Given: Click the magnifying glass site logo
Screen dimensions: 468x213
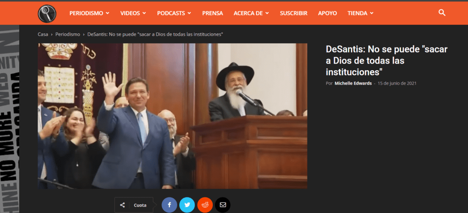Looking at the screenshot, I should pyautogui.click(x=47, y=13).
